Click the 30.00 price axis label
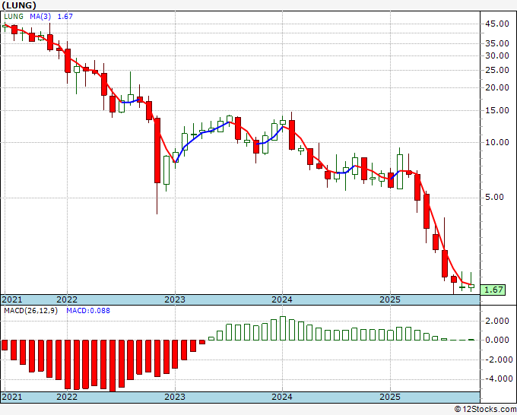517x415 pixels. 497,55
